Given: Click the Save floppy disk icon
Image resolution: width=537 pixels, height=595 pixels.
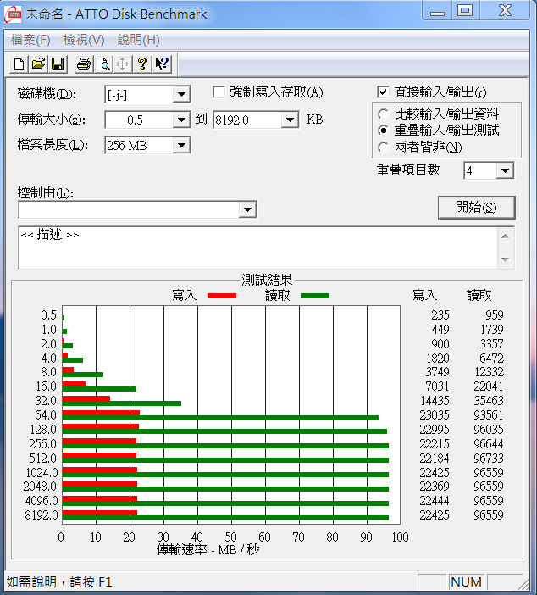Looking at the screenshot, I should [58, 64].
